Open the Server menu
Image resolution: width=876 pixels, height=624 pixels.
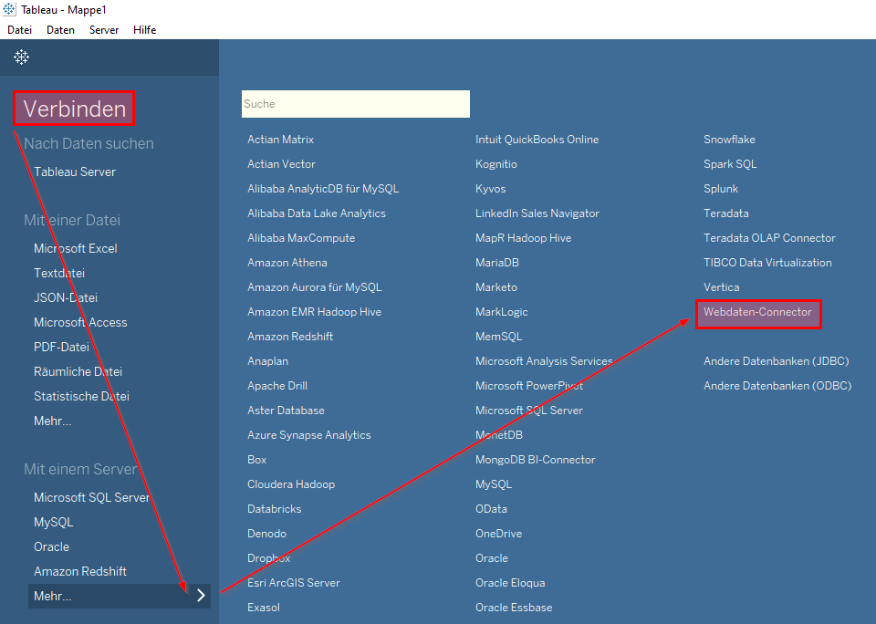click(104, 29)
